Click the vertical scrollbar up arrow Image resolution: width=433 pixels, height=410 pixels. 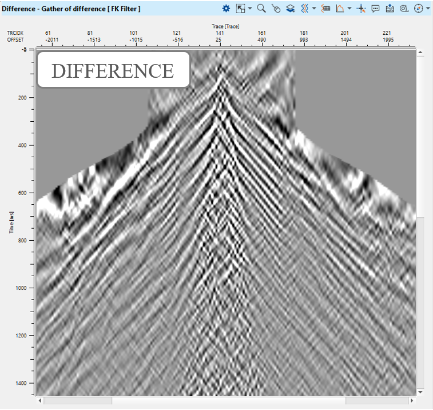[x=420, y=52]
